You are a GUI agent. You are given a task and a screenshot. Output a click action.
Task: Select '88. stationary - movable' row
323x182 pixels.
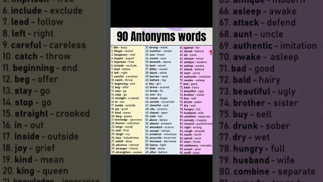(x=196, y=145)
